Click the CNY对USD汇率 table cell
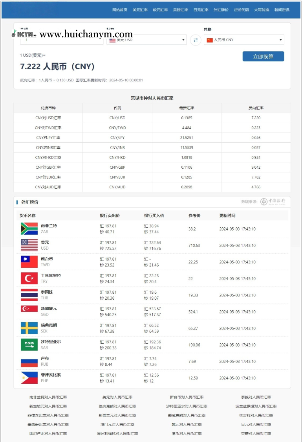302x442 pixels. 48,118
